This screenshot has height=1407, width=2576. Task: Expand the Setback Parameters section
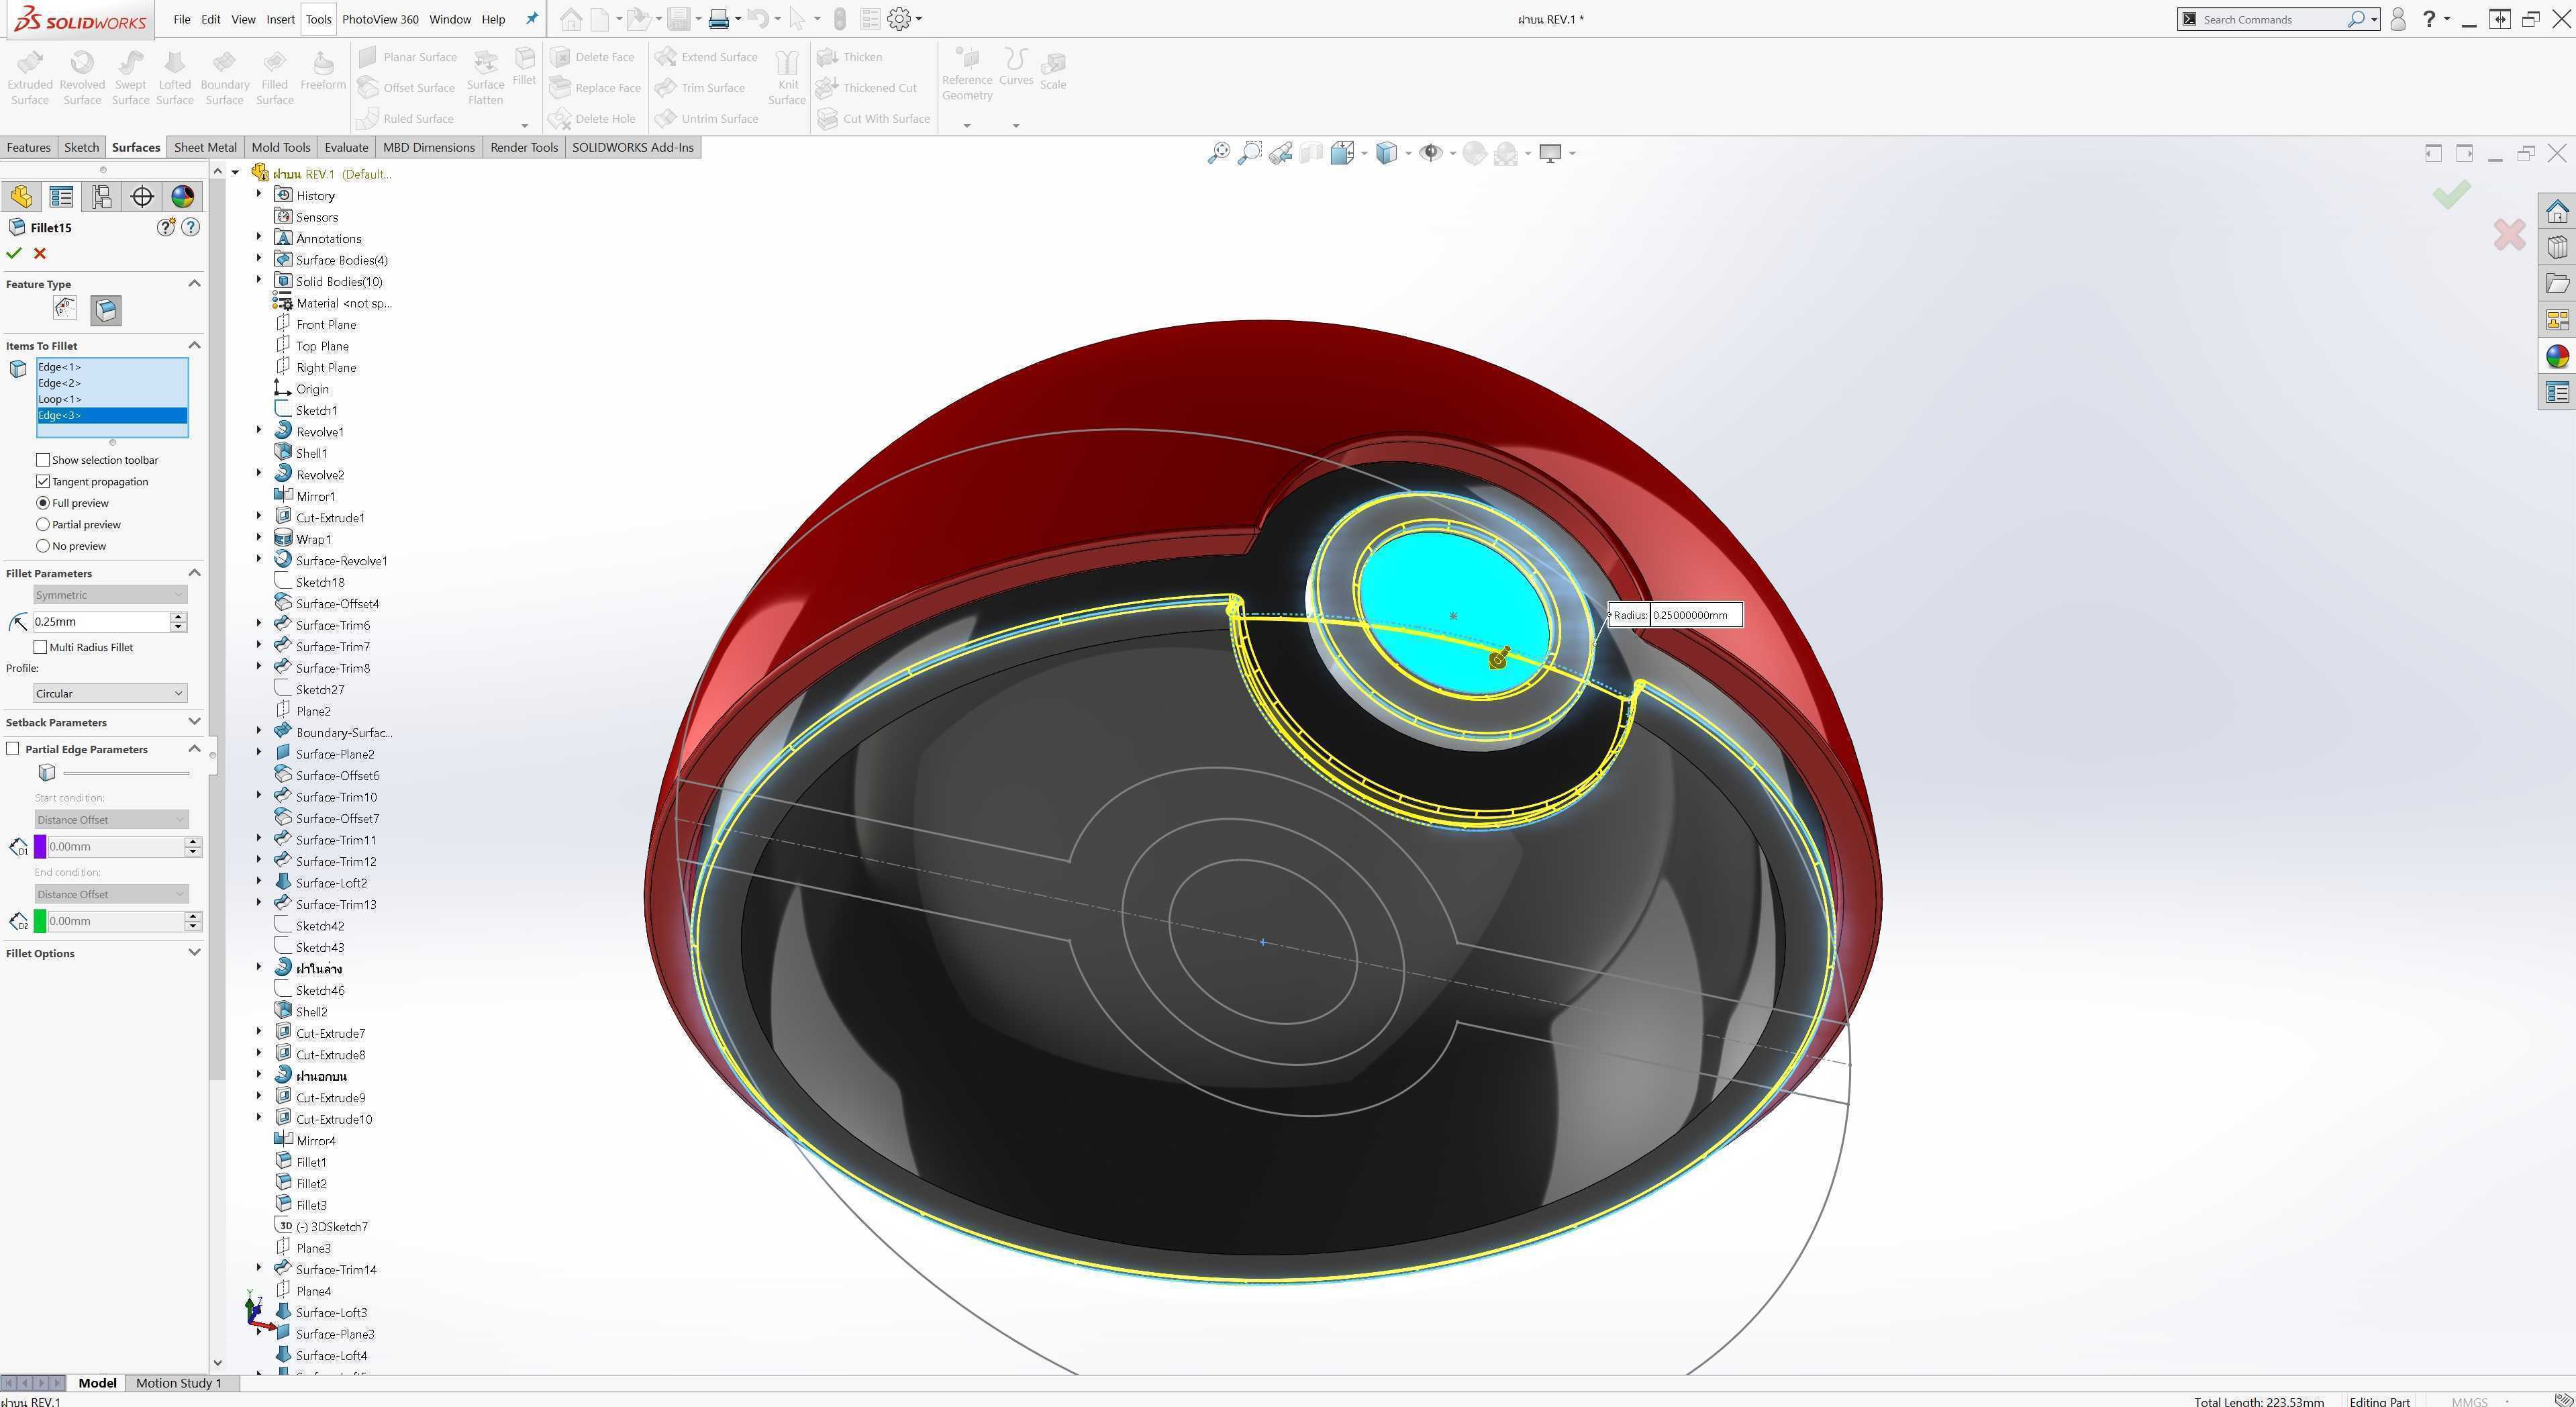pos(194,722)
